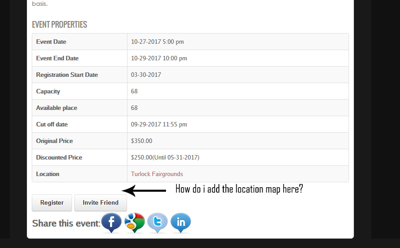
Task: Select the Available place label cell
Action: click(56, 108)
